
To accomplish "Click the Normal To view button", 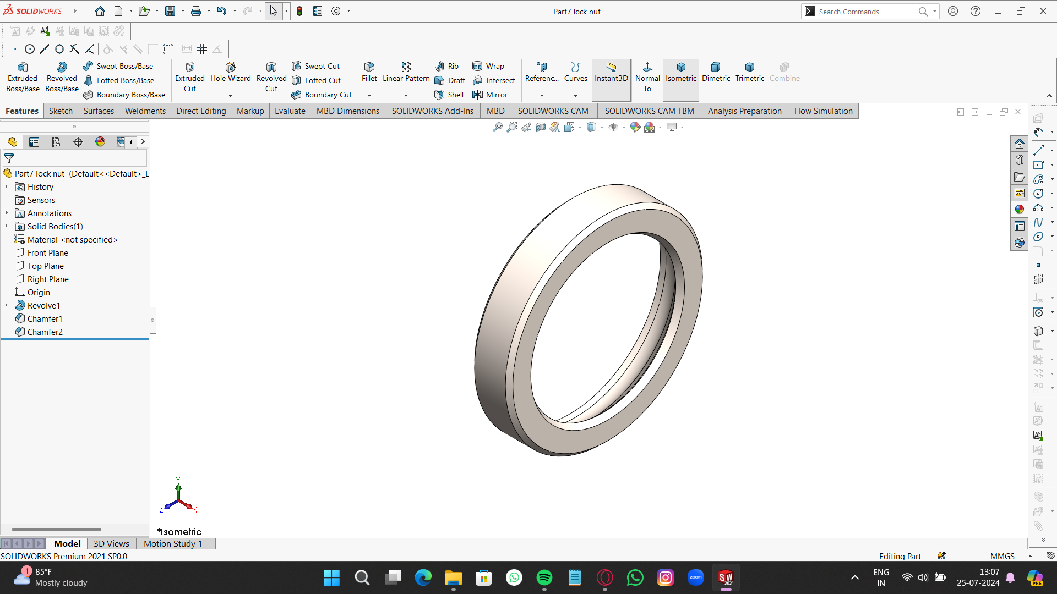I will tap(647, 77).
